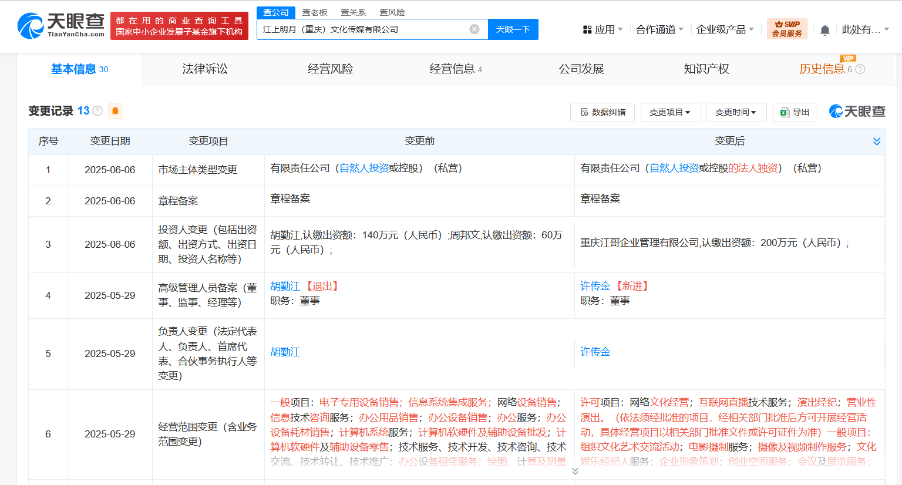Open SVIP member services badge
Screen dimensions: 902x485
click(787, 29)
